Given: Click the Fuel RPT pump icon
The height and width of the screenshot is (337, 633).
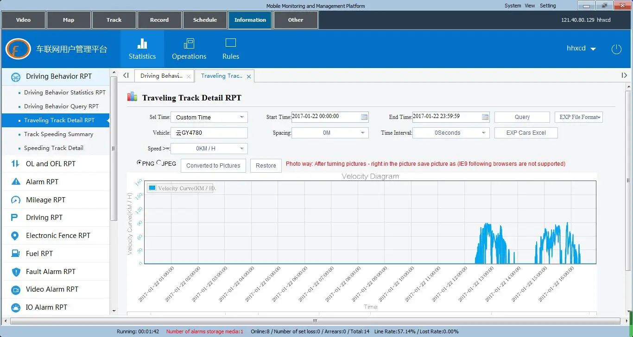Looking at the screenshot, I should click(16, 253).
